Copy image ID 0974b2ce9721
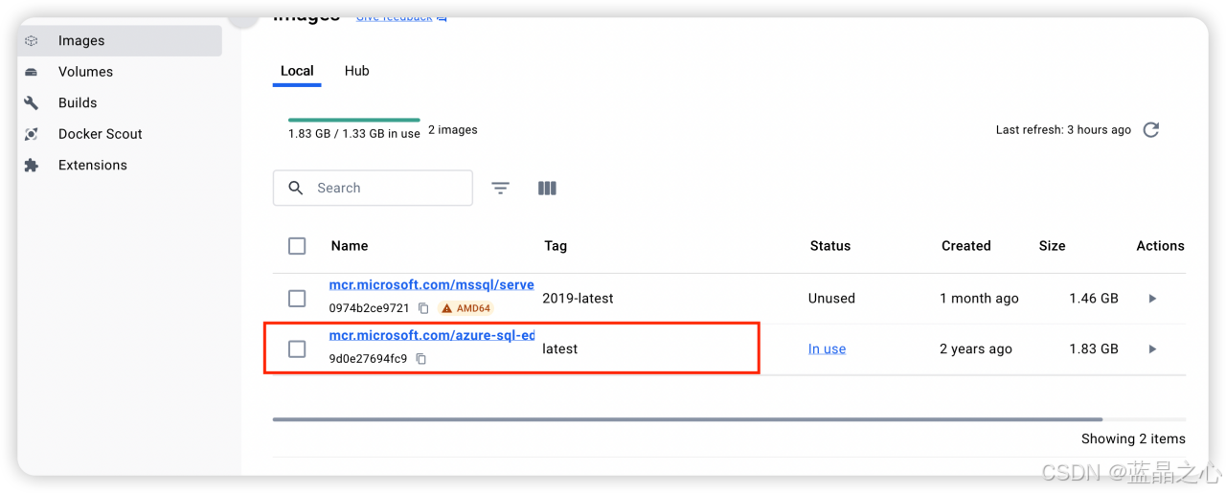 point(423,308)
